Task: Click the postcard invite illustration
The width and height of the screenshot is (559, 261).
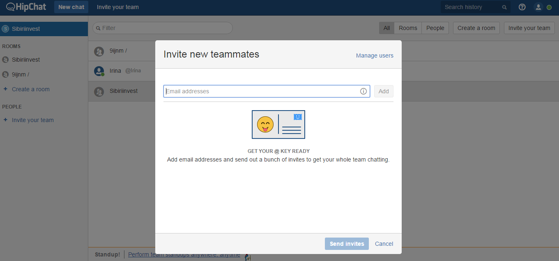Action: pyautogui.click(x=278, y=125)
